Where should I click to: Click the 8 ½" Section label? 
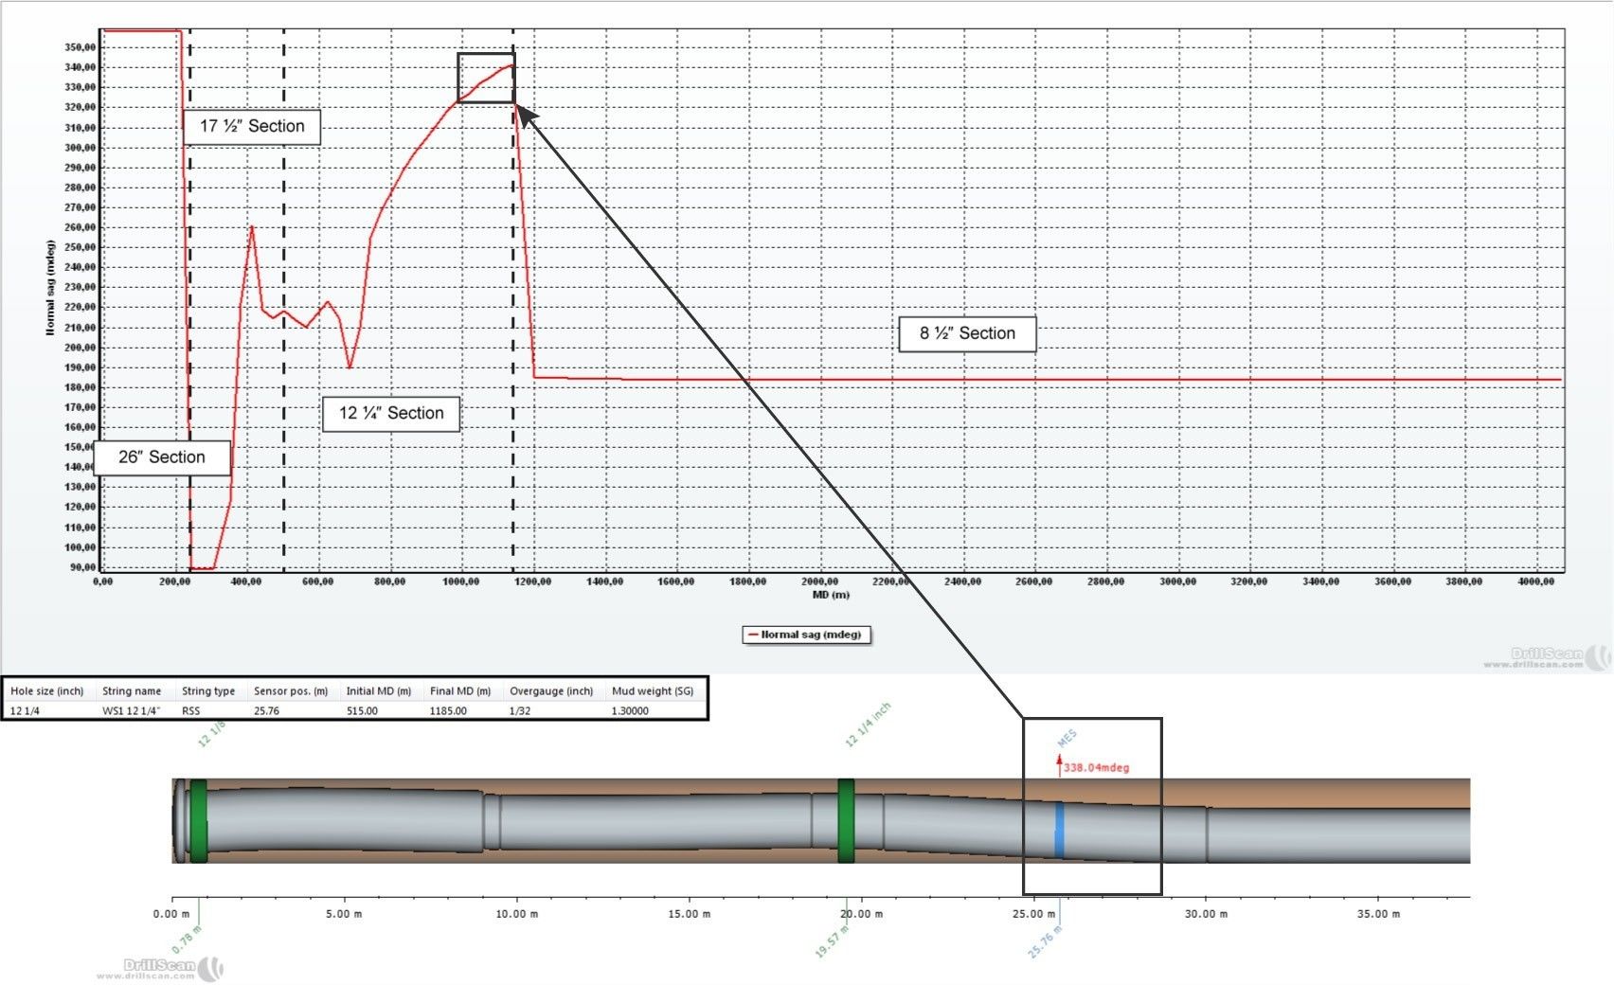click(x=967, y=333)
